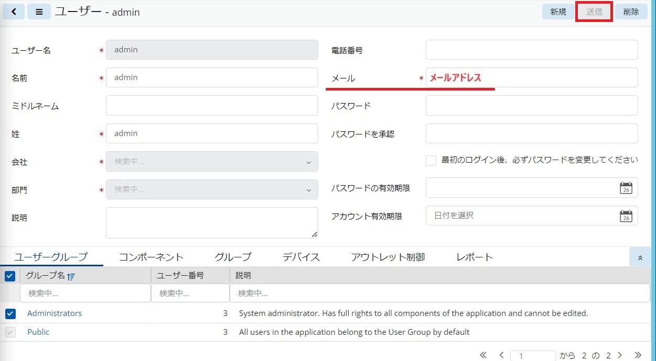Collapse the form with double-chevron icon
The image size is (656, 361).
tap(640, 257)
